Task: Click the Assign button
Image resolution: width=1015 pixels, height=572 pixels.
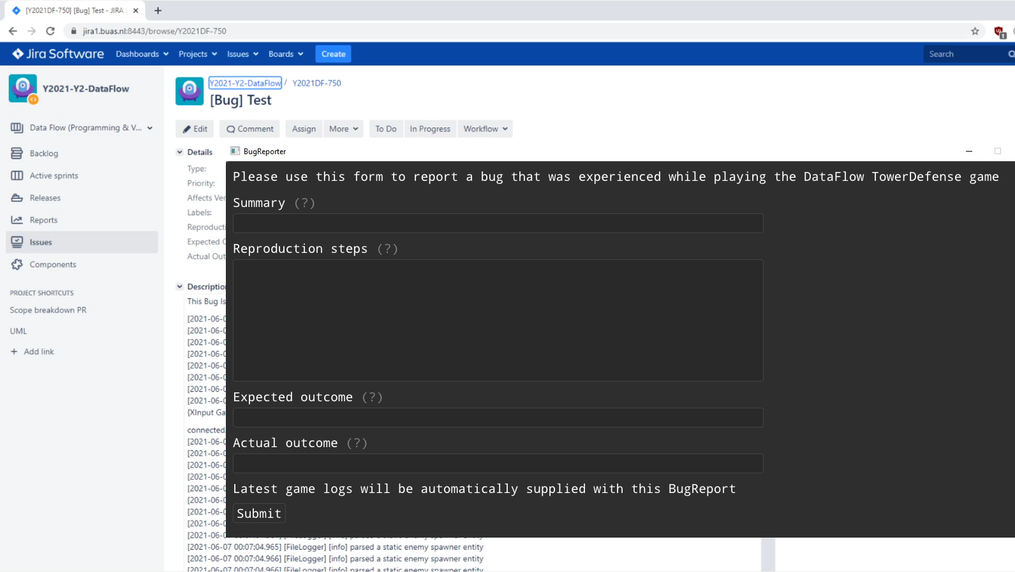Action: click(x=304, y=129)
